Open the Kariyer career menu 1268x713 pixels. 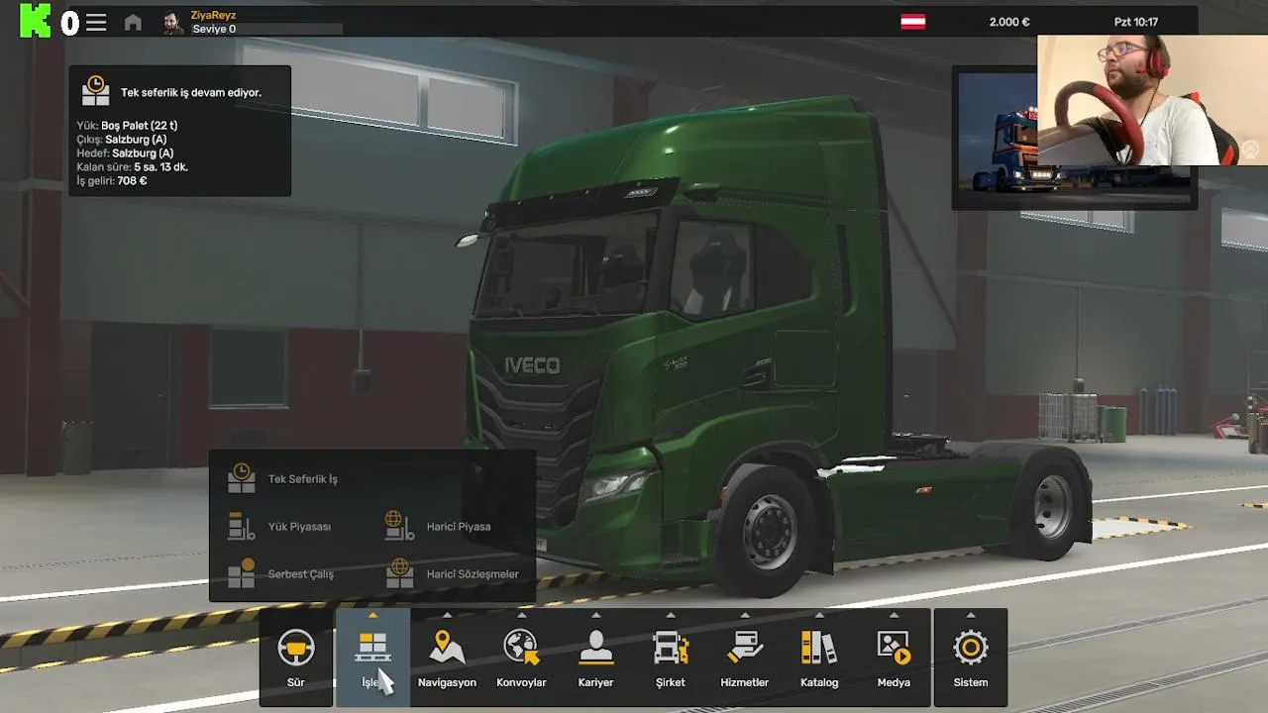pyautogui.click(x=595, y=659)
